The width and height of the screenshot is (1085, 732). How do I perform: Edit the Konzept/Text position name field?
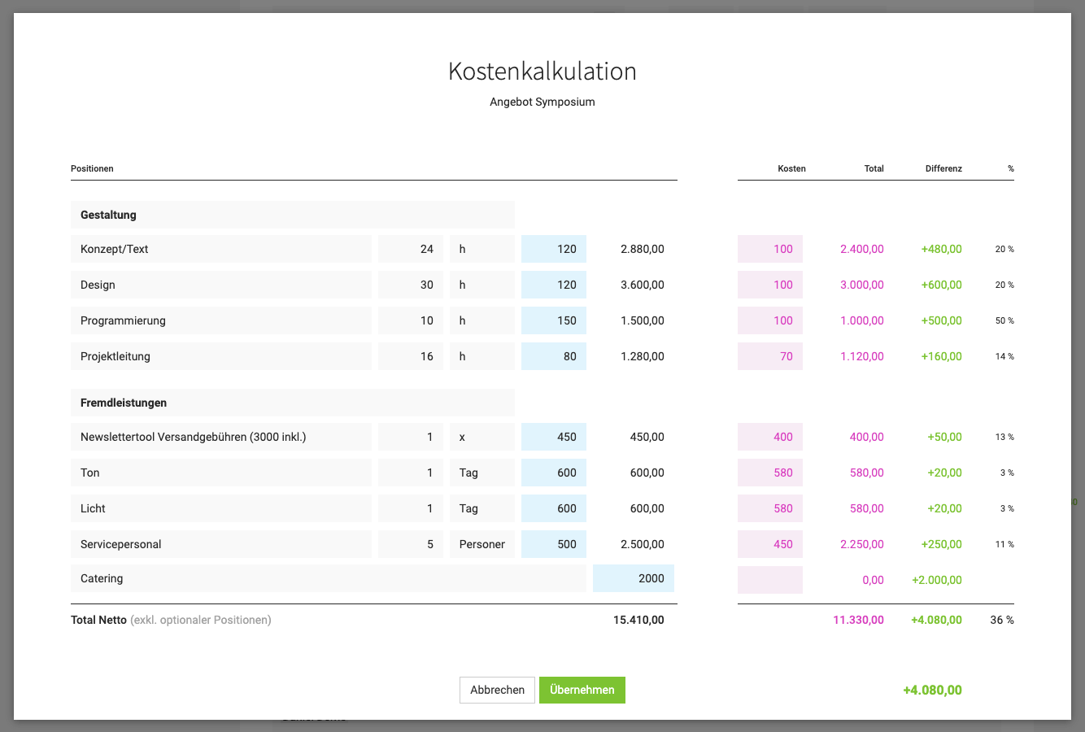coord(221,249)
